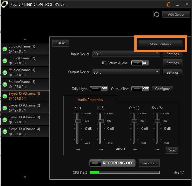
Task: Select Skype TX (Channel 3) entry
Action: pyautogui.click(x=25, y=120)
